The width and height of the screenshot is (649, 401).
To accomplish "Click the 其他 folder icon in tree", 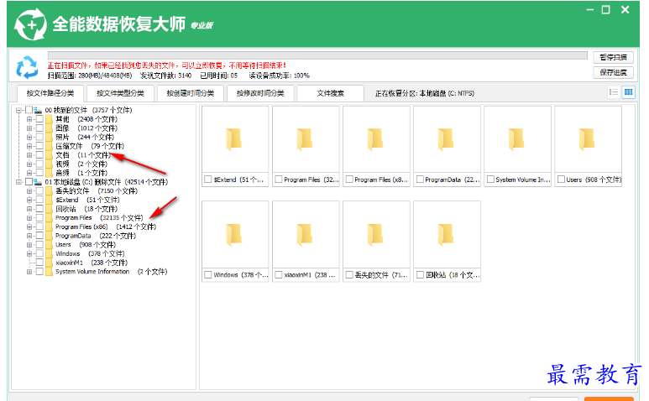I will pos(50,119).
